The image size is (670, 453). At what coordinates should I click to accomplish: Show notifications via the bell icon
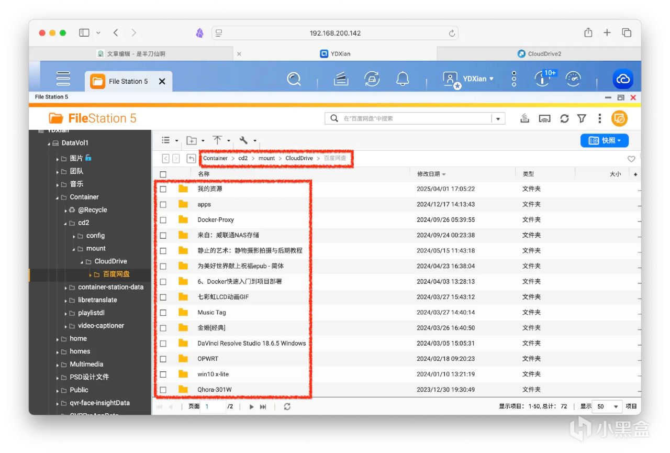403,79
